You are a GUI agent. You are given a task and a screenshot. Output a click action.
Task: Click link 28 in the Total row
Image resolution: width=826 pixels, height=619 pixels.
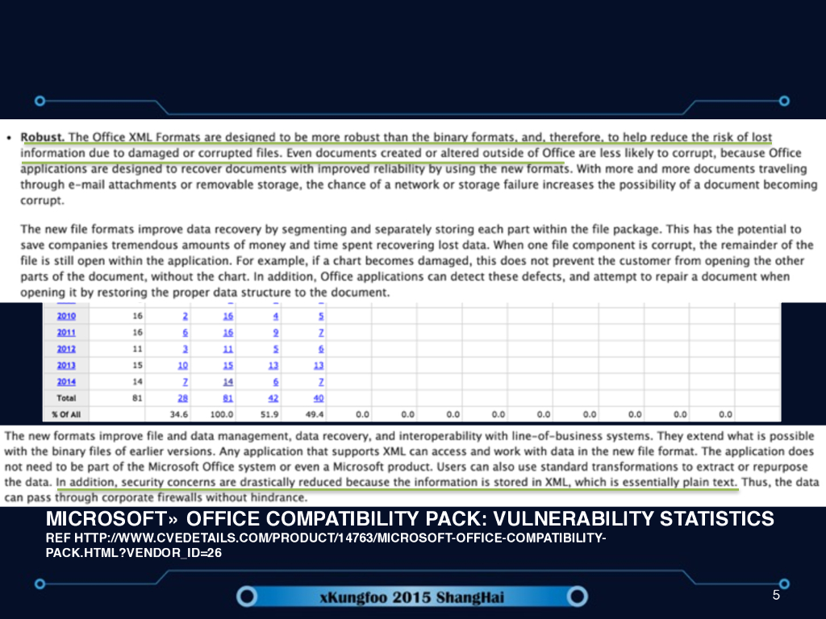pyautogui.click(x=184, y=397)
